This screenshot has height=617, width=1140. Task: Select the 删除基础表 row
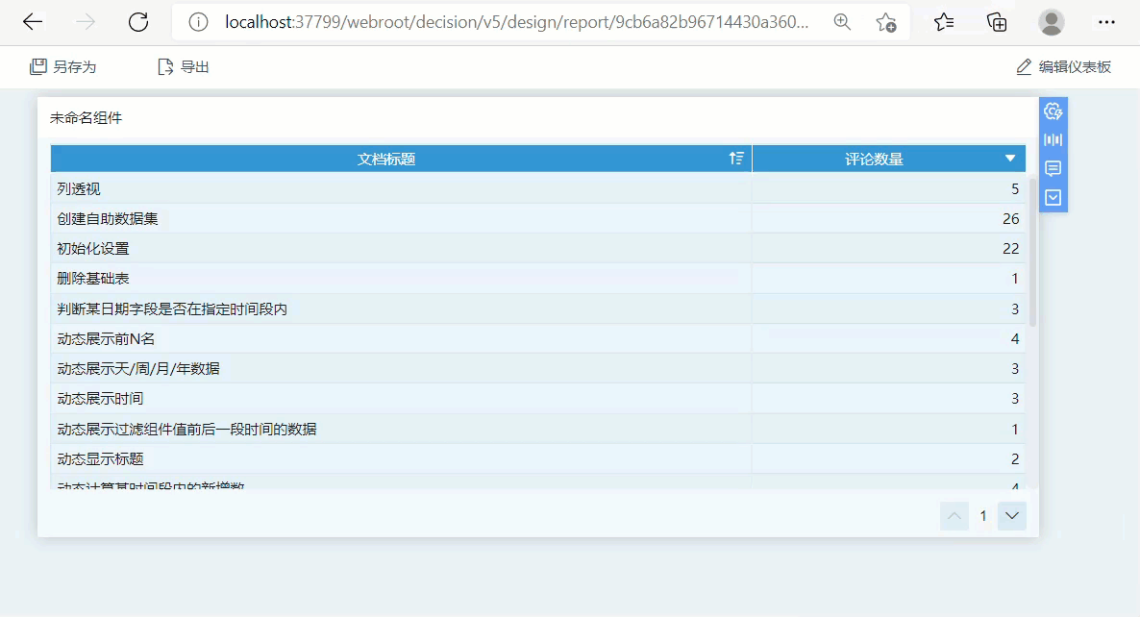(x=538, y=279)
